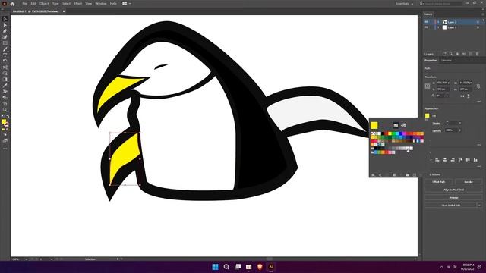Click the Edit Toolbar three-dots button
Viewport: 486px width, 273px height.
click(5, 149)
